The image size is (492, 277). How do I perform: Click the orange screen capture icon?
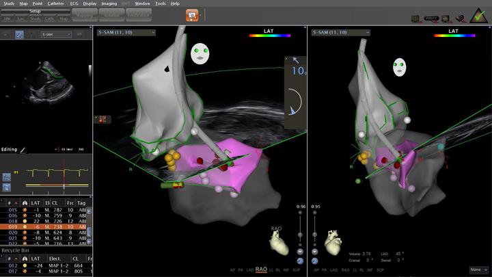[192, 14]
